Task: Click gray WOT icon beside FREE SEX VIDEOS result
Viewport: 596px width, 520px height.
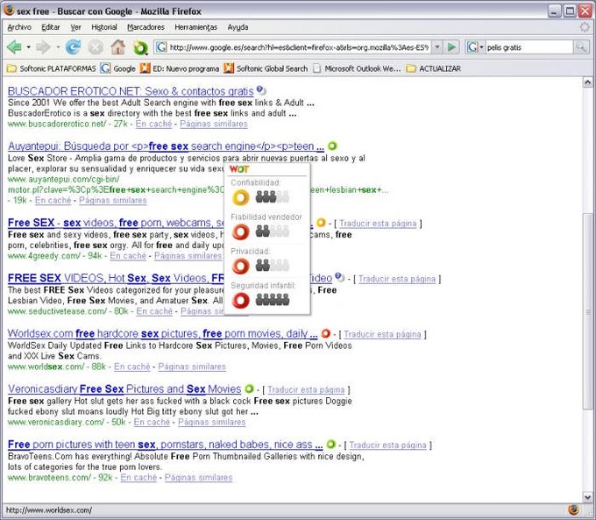Action: point(340,277)
